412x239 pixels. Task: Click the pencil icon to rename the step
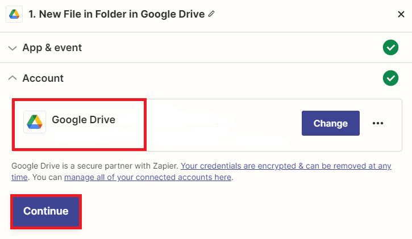(x=212, y=14)
